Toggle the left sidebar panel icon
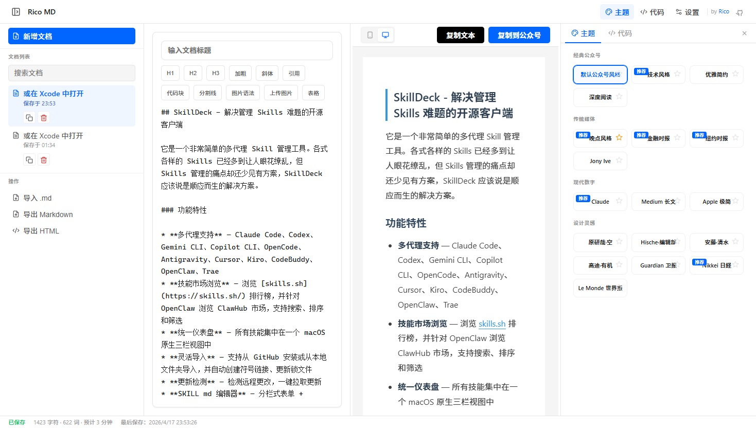The height and width of the screenshot is (429, 756). pos(16,12)
